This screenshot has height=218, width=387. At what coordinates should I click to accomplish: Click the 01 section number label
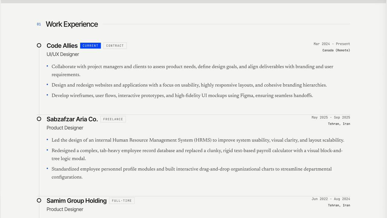[x=39, y=24]
